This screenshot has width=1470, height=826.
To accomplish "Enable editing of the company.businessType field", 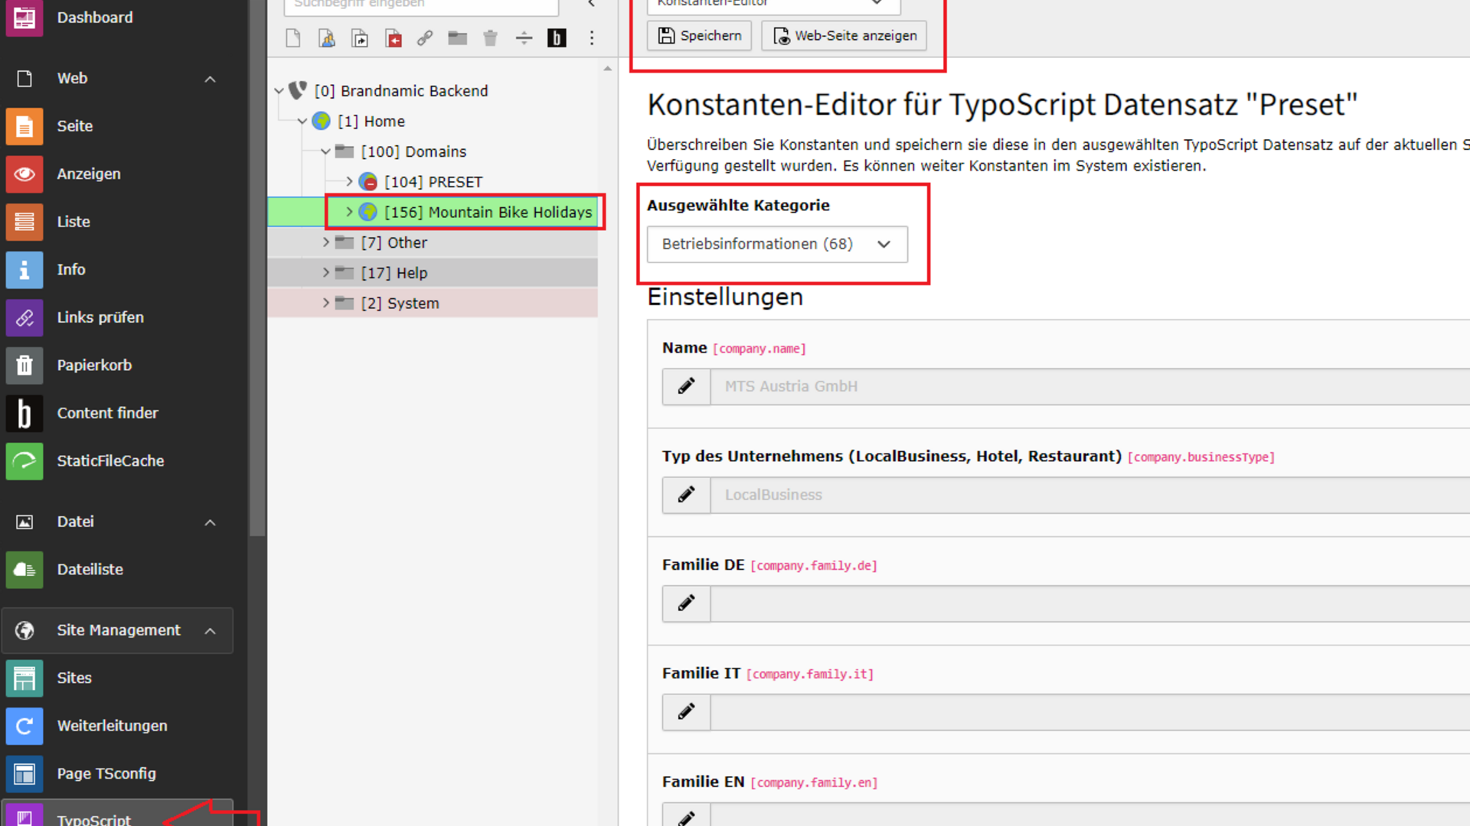I will (686, 495).
